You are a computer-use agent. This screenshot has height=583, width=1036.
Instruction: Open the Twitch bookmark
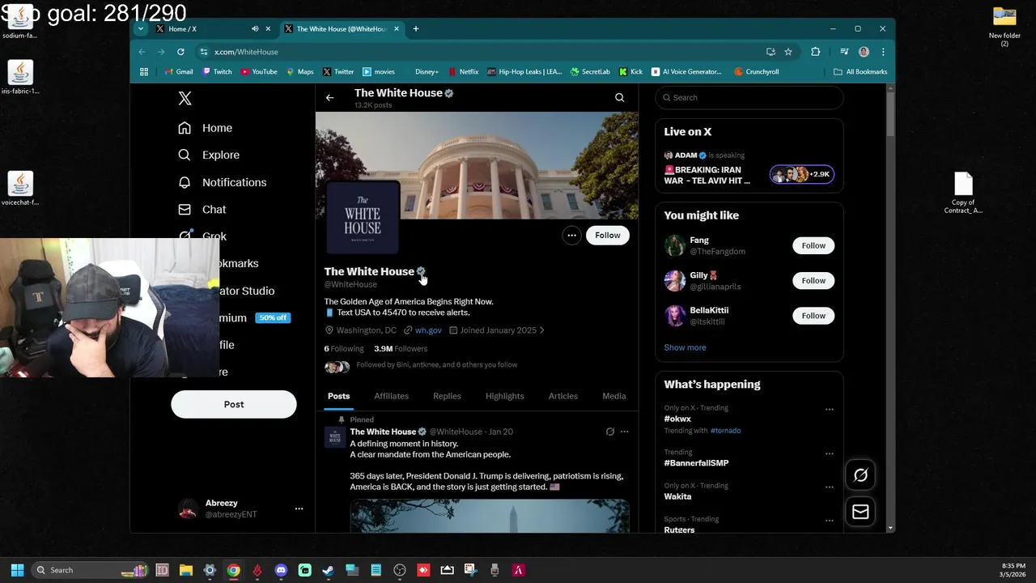(217, 72)
